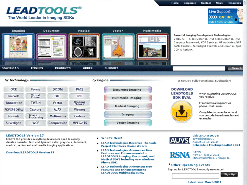Open the LEADTOOLS Version 17 heading link
This screenshot has width=247, height=185.
click(25, 135)
